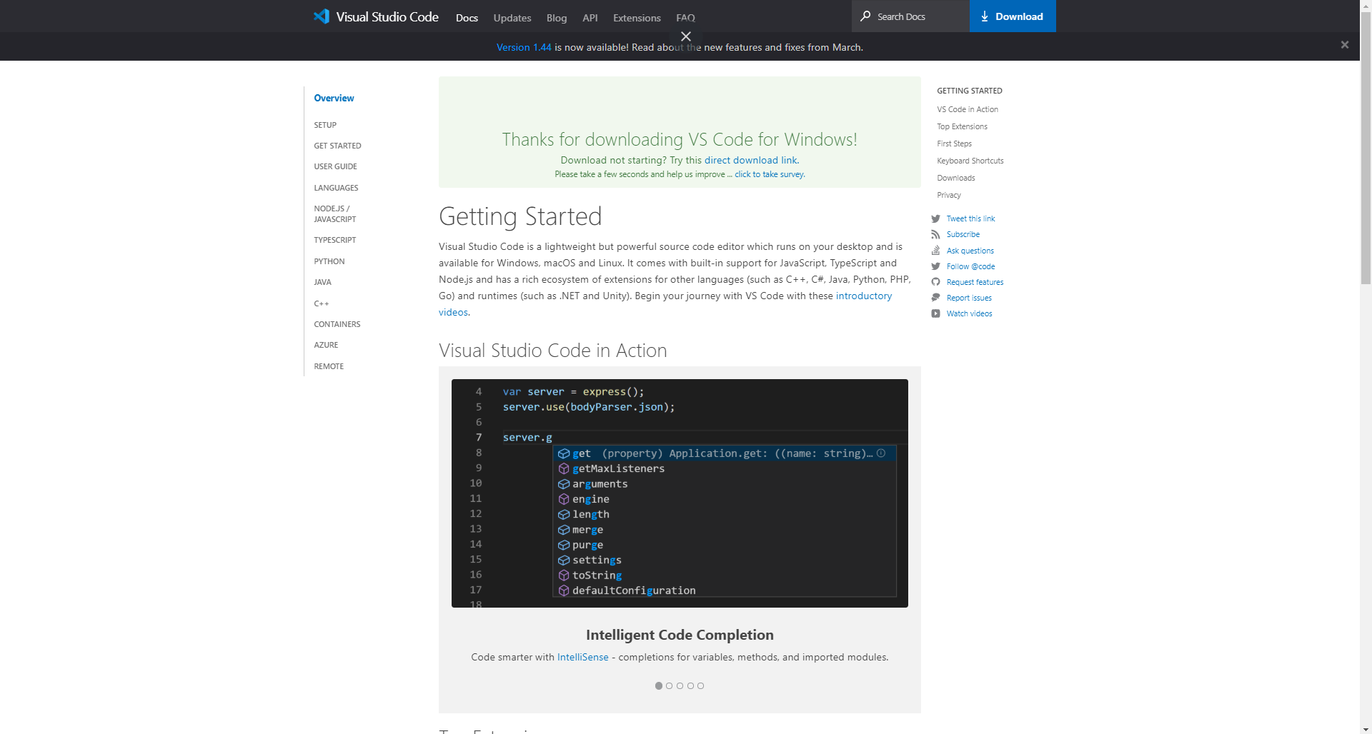Jump to Downloads section link
This screenshot has height=734, width=1372.
pos(956,178)
